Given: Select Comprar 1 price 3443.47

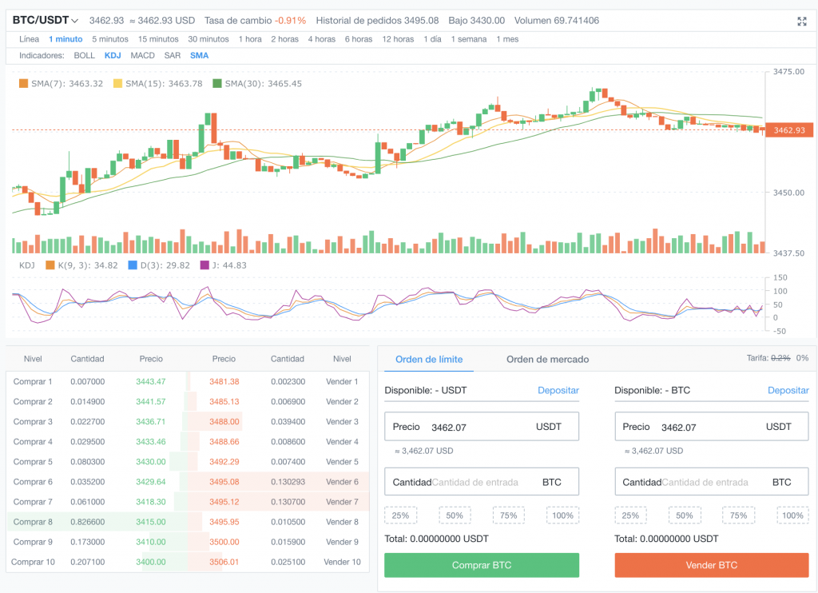Looking at the screenshot, I should click(151, 381).
